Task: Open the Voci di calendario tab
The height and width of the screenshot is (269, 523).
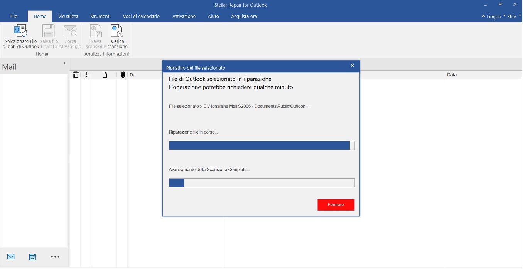Action: click(x=141, y=16)
